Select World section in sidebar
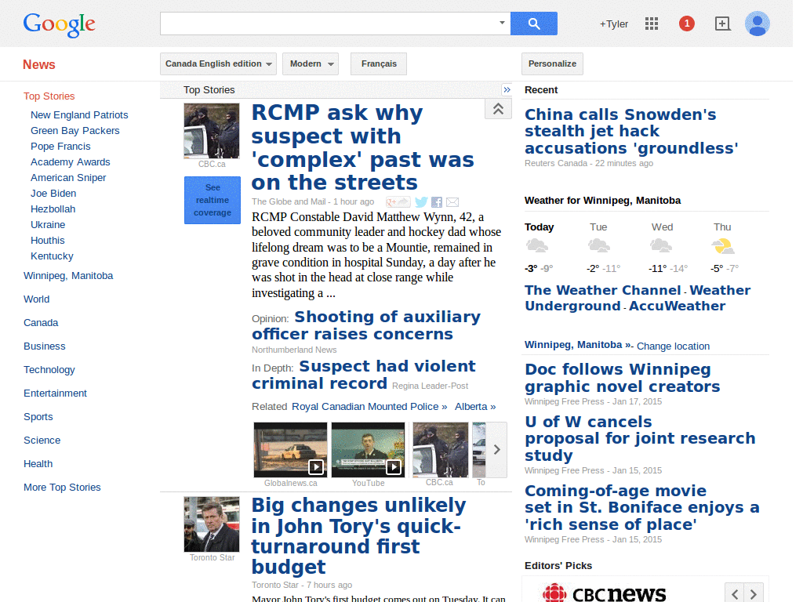This screenshot has width=803, height=602. point(36,299)
